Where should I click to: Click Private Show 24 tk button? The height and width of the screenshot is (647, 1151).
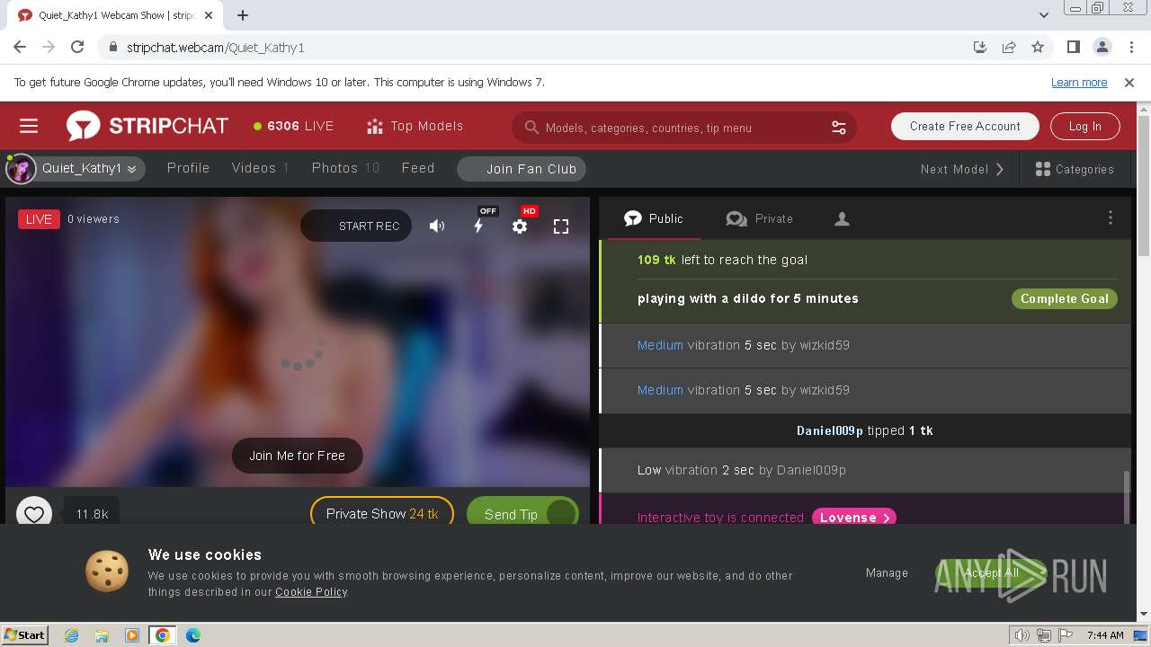[382, 513]
